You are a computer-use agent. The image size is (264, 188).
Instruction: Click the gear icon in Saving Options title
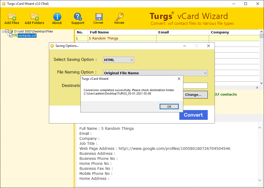pyautogui.click(x=52, y=46)
